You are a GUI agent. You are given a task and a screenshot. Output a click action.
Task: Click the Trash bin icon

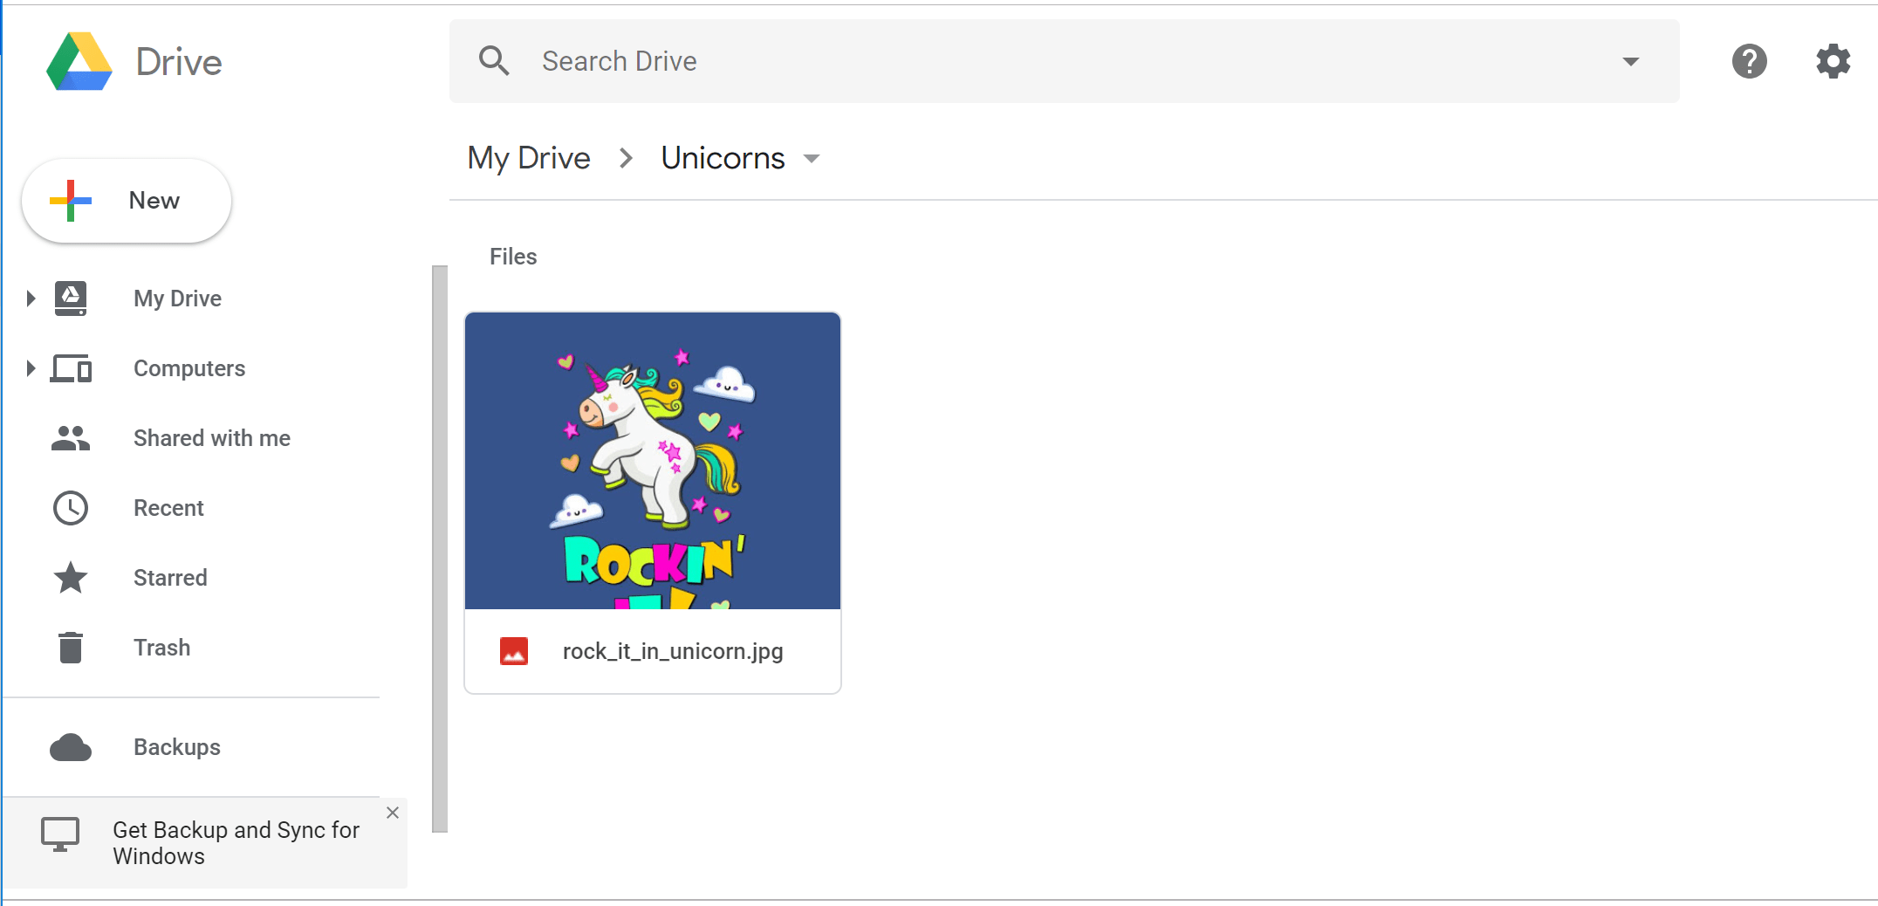(71, 648)
